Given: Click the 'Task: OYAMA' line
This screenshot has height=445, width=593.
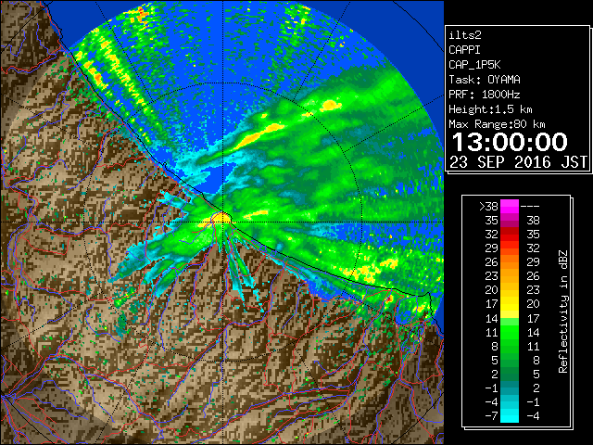Looking at the screenshot, I should click(x=485, y=80).
